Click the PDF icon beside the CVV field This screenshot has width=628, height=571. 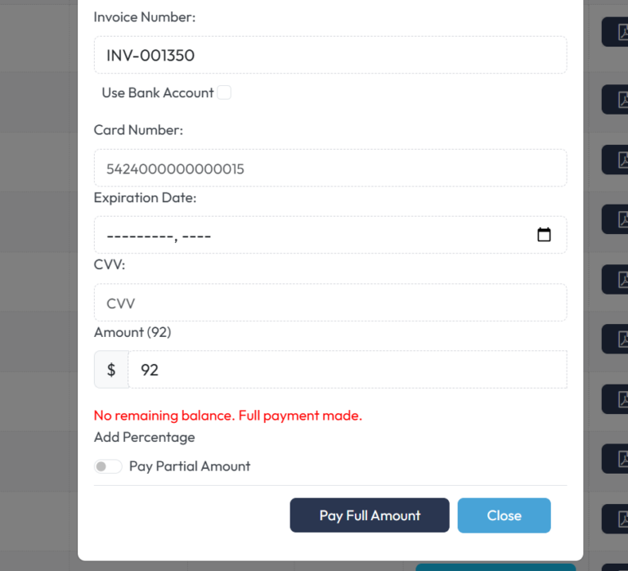616,279
